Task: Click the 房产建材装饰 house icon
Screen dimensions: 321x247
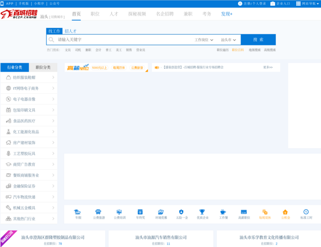Action: pyautogui.click(x=8, y=143)
